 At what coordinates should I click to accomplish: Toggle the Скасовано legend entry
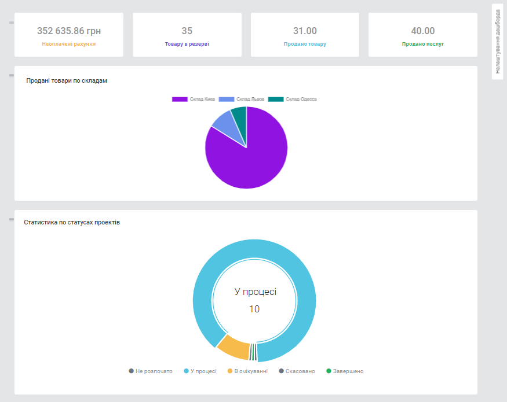coord(297,371)
